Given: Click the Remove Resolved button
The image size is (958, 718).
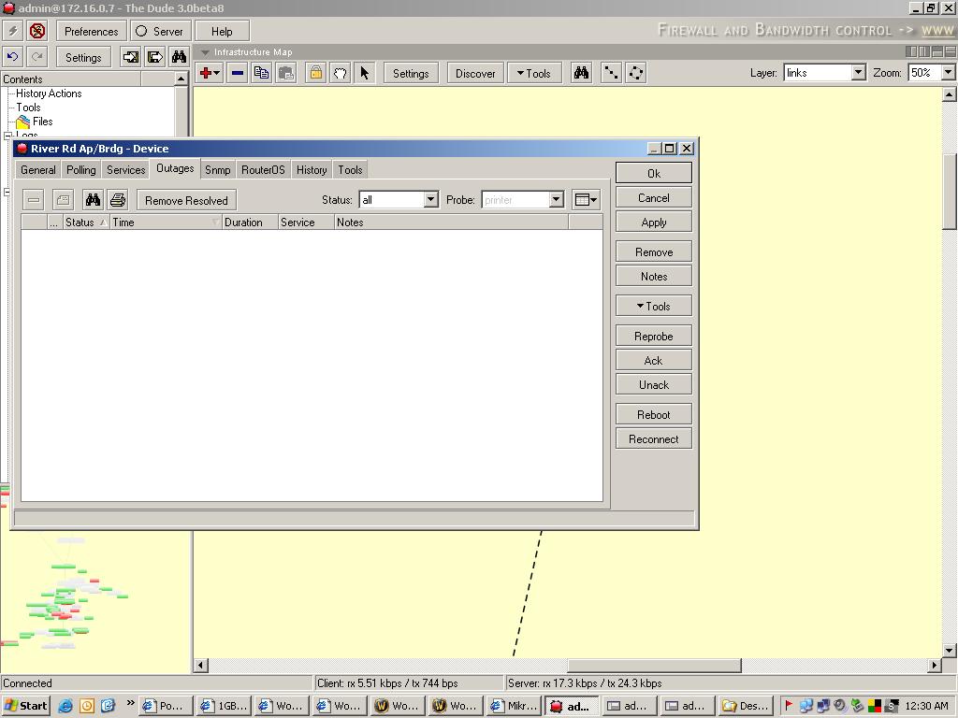Looking at the screenshot, I should click(x=186, y=200).
